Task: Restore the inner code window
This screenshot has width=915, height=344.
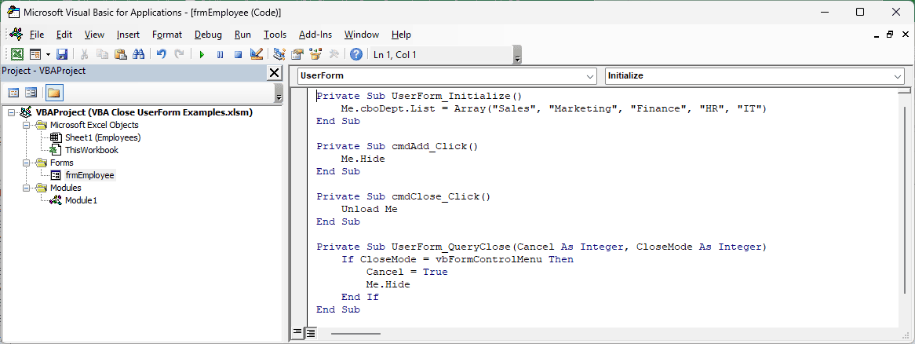Action: (890, 35)
